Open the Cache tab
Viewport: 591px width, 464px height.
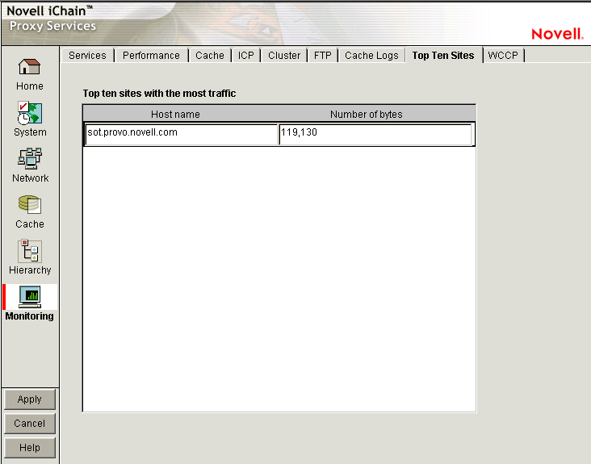point(210,56)
